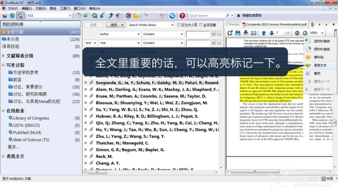Click the Sync Library blue circular icon
This screenshot has height=193, width=338.
[172, 16]
